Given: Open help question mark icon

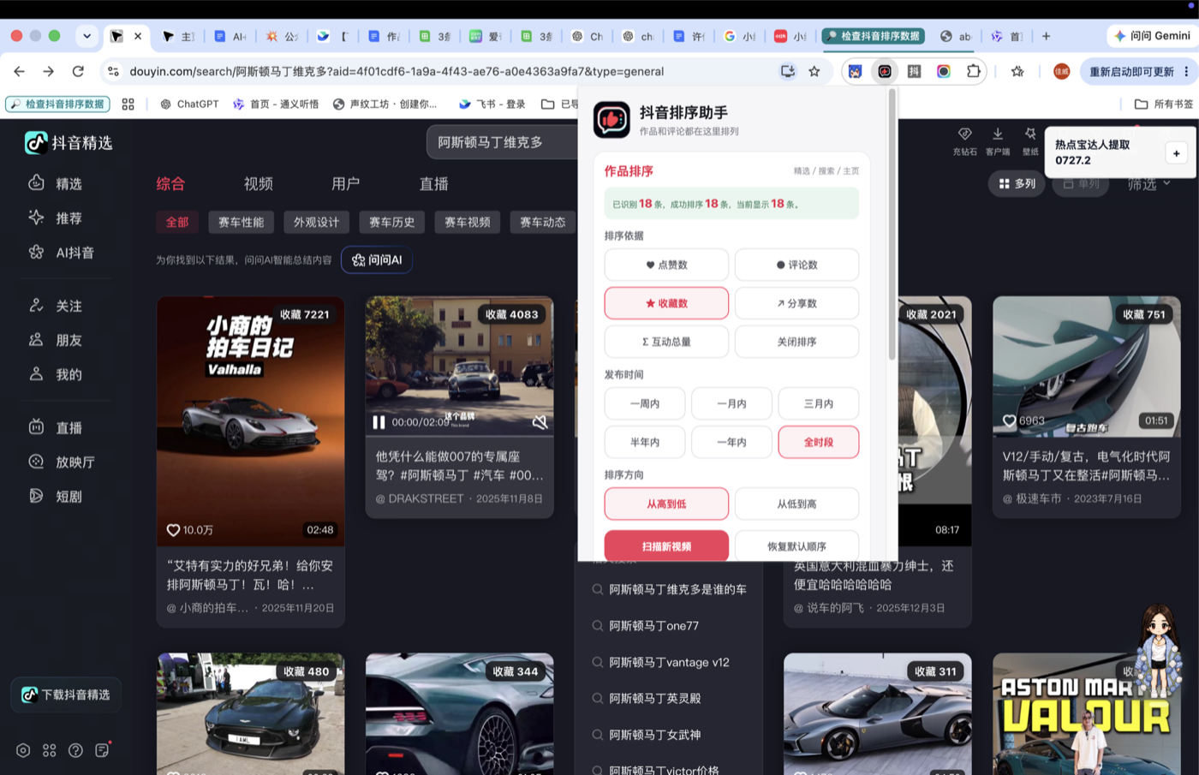Looking at the screenshot, I should pos(75,750).
